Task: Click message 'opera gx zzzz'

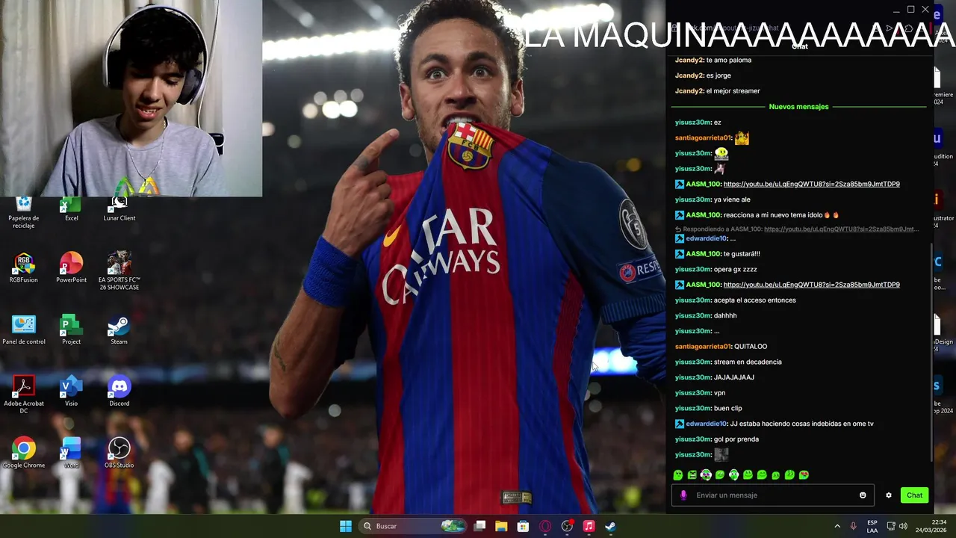Action: point(736,269)
